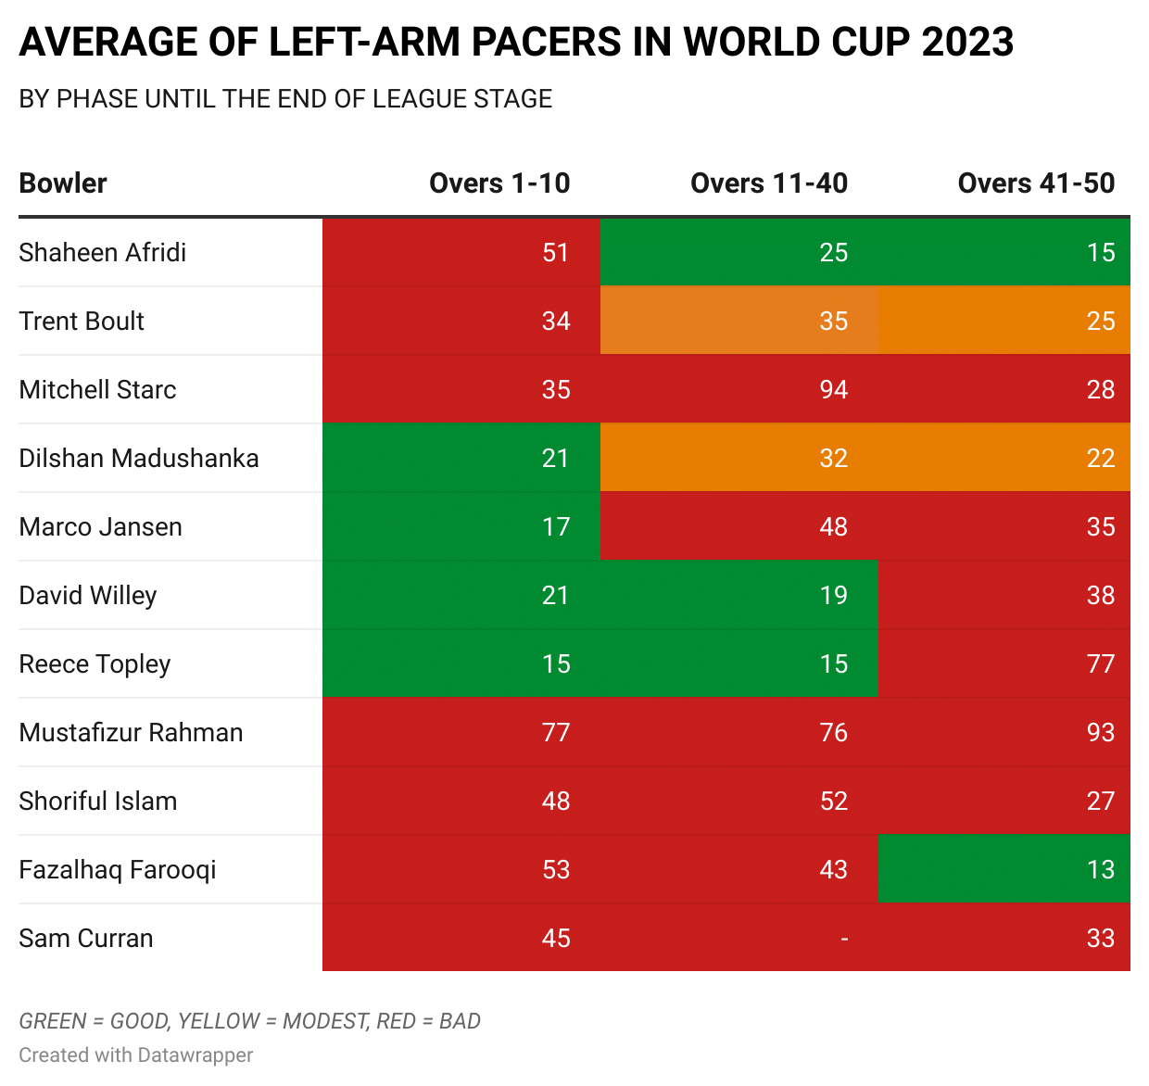
Task: Click Sam Curran's empty Overs 11-40 cell
Action: click(x=739, y=938)
